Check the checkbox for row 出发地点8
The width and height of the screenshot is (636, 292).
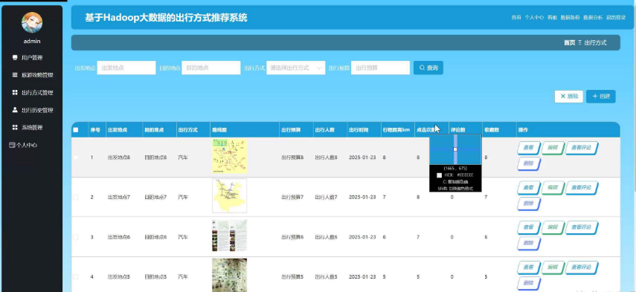[x=76, y=157]
